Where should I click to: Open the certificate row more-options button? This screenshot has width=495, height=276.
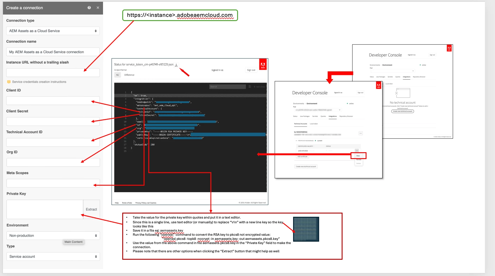coord(357,151)
